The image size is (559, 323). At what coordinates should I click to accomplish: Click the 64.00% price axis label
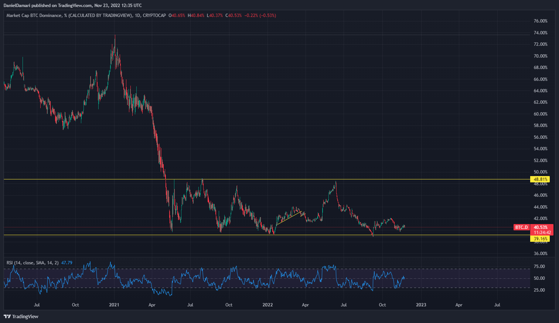541,91
